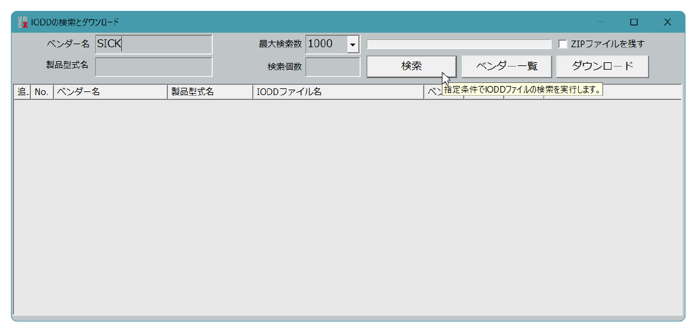Enable the ZIPファイルを残す checkbox
Viewport: 697px width, 333px height.
click(562, 44)
